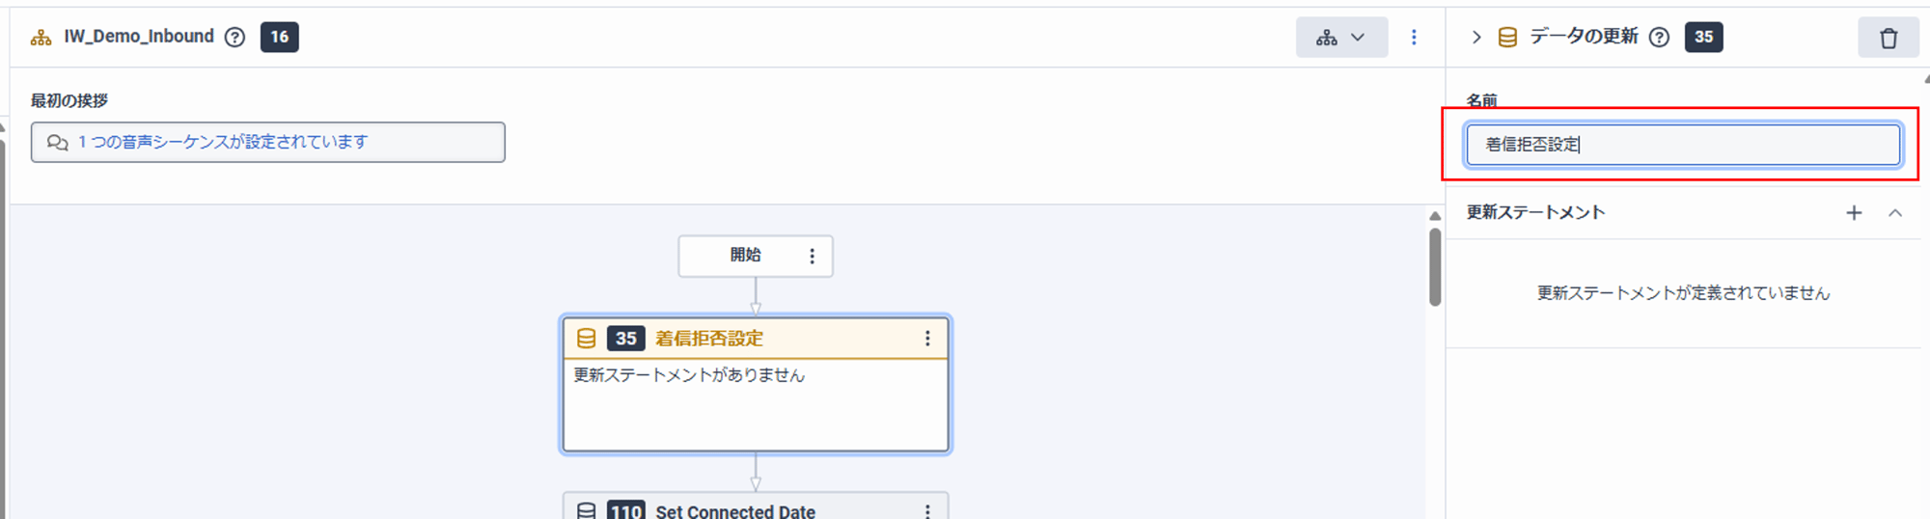Image resolution: width=1930 pixels, height=519 pixels.
Task: Open three-dot menu on 着信拒否設定 node
Action: coord(927,339)
